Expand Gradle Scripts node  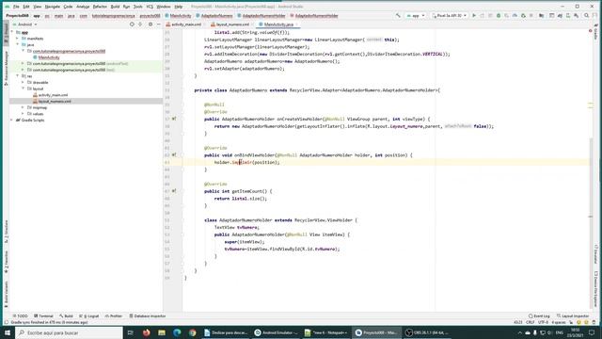click(x=12, y=120)
